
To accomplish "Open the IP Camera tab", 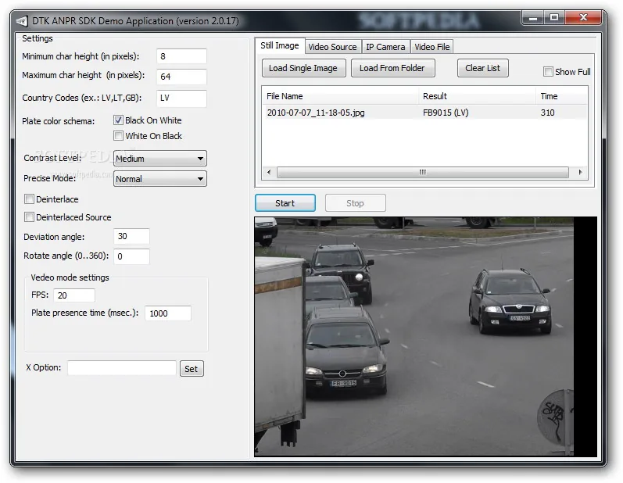I will click(385, 47).
